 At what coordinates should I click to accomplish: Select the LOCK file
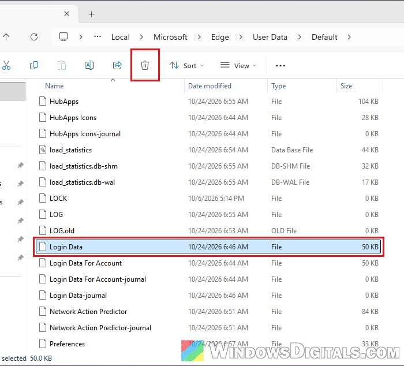coord(209,199)
